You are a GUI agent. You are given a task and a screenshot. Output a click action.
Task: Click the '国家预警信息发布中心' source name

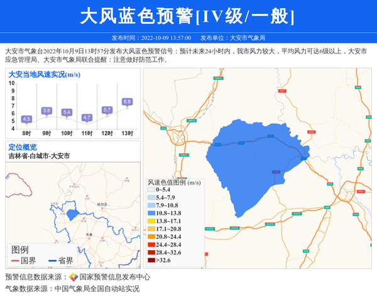[115, 277]
